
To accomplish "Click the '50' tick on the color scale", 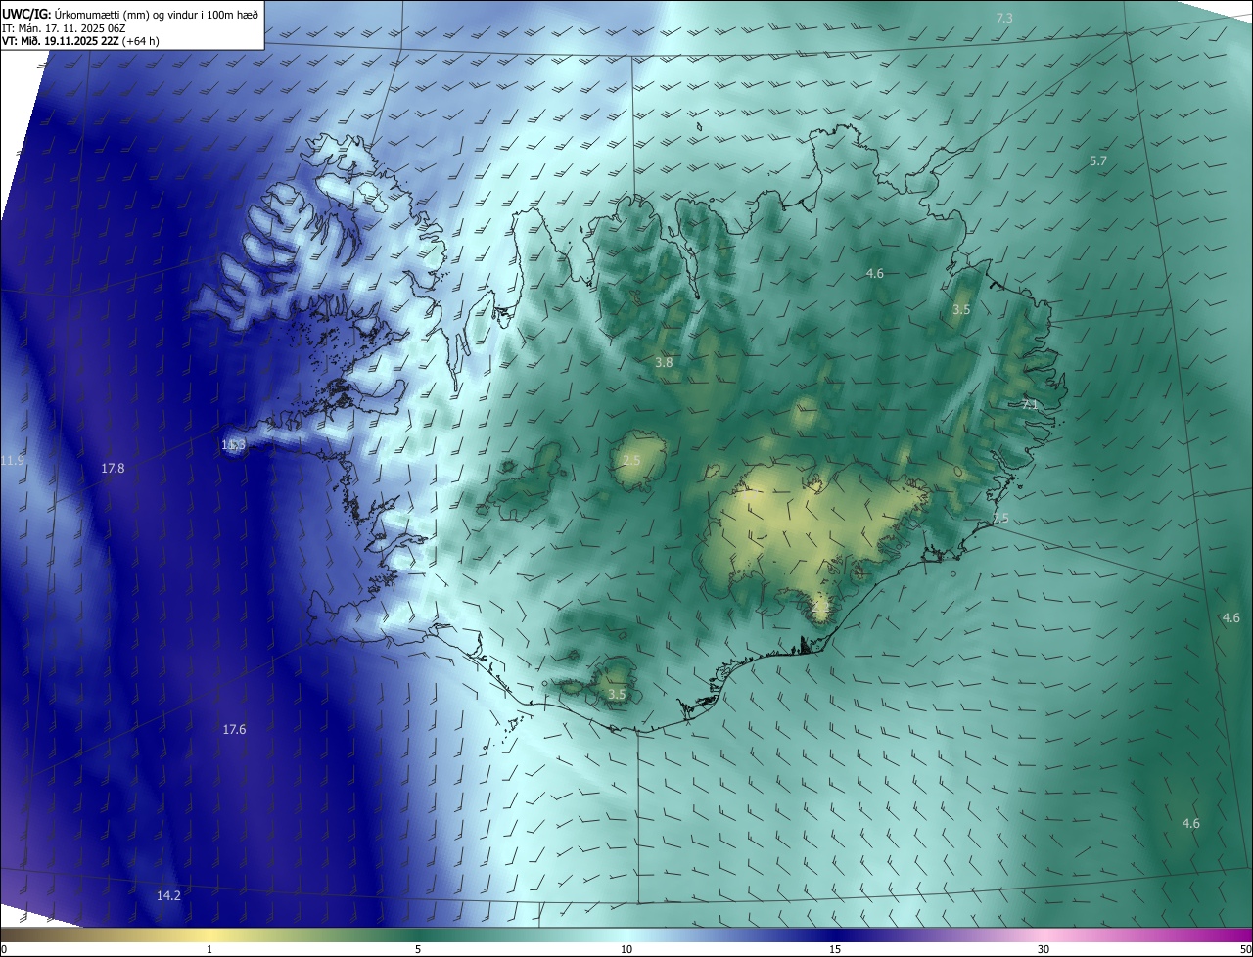I will 1245,949.
